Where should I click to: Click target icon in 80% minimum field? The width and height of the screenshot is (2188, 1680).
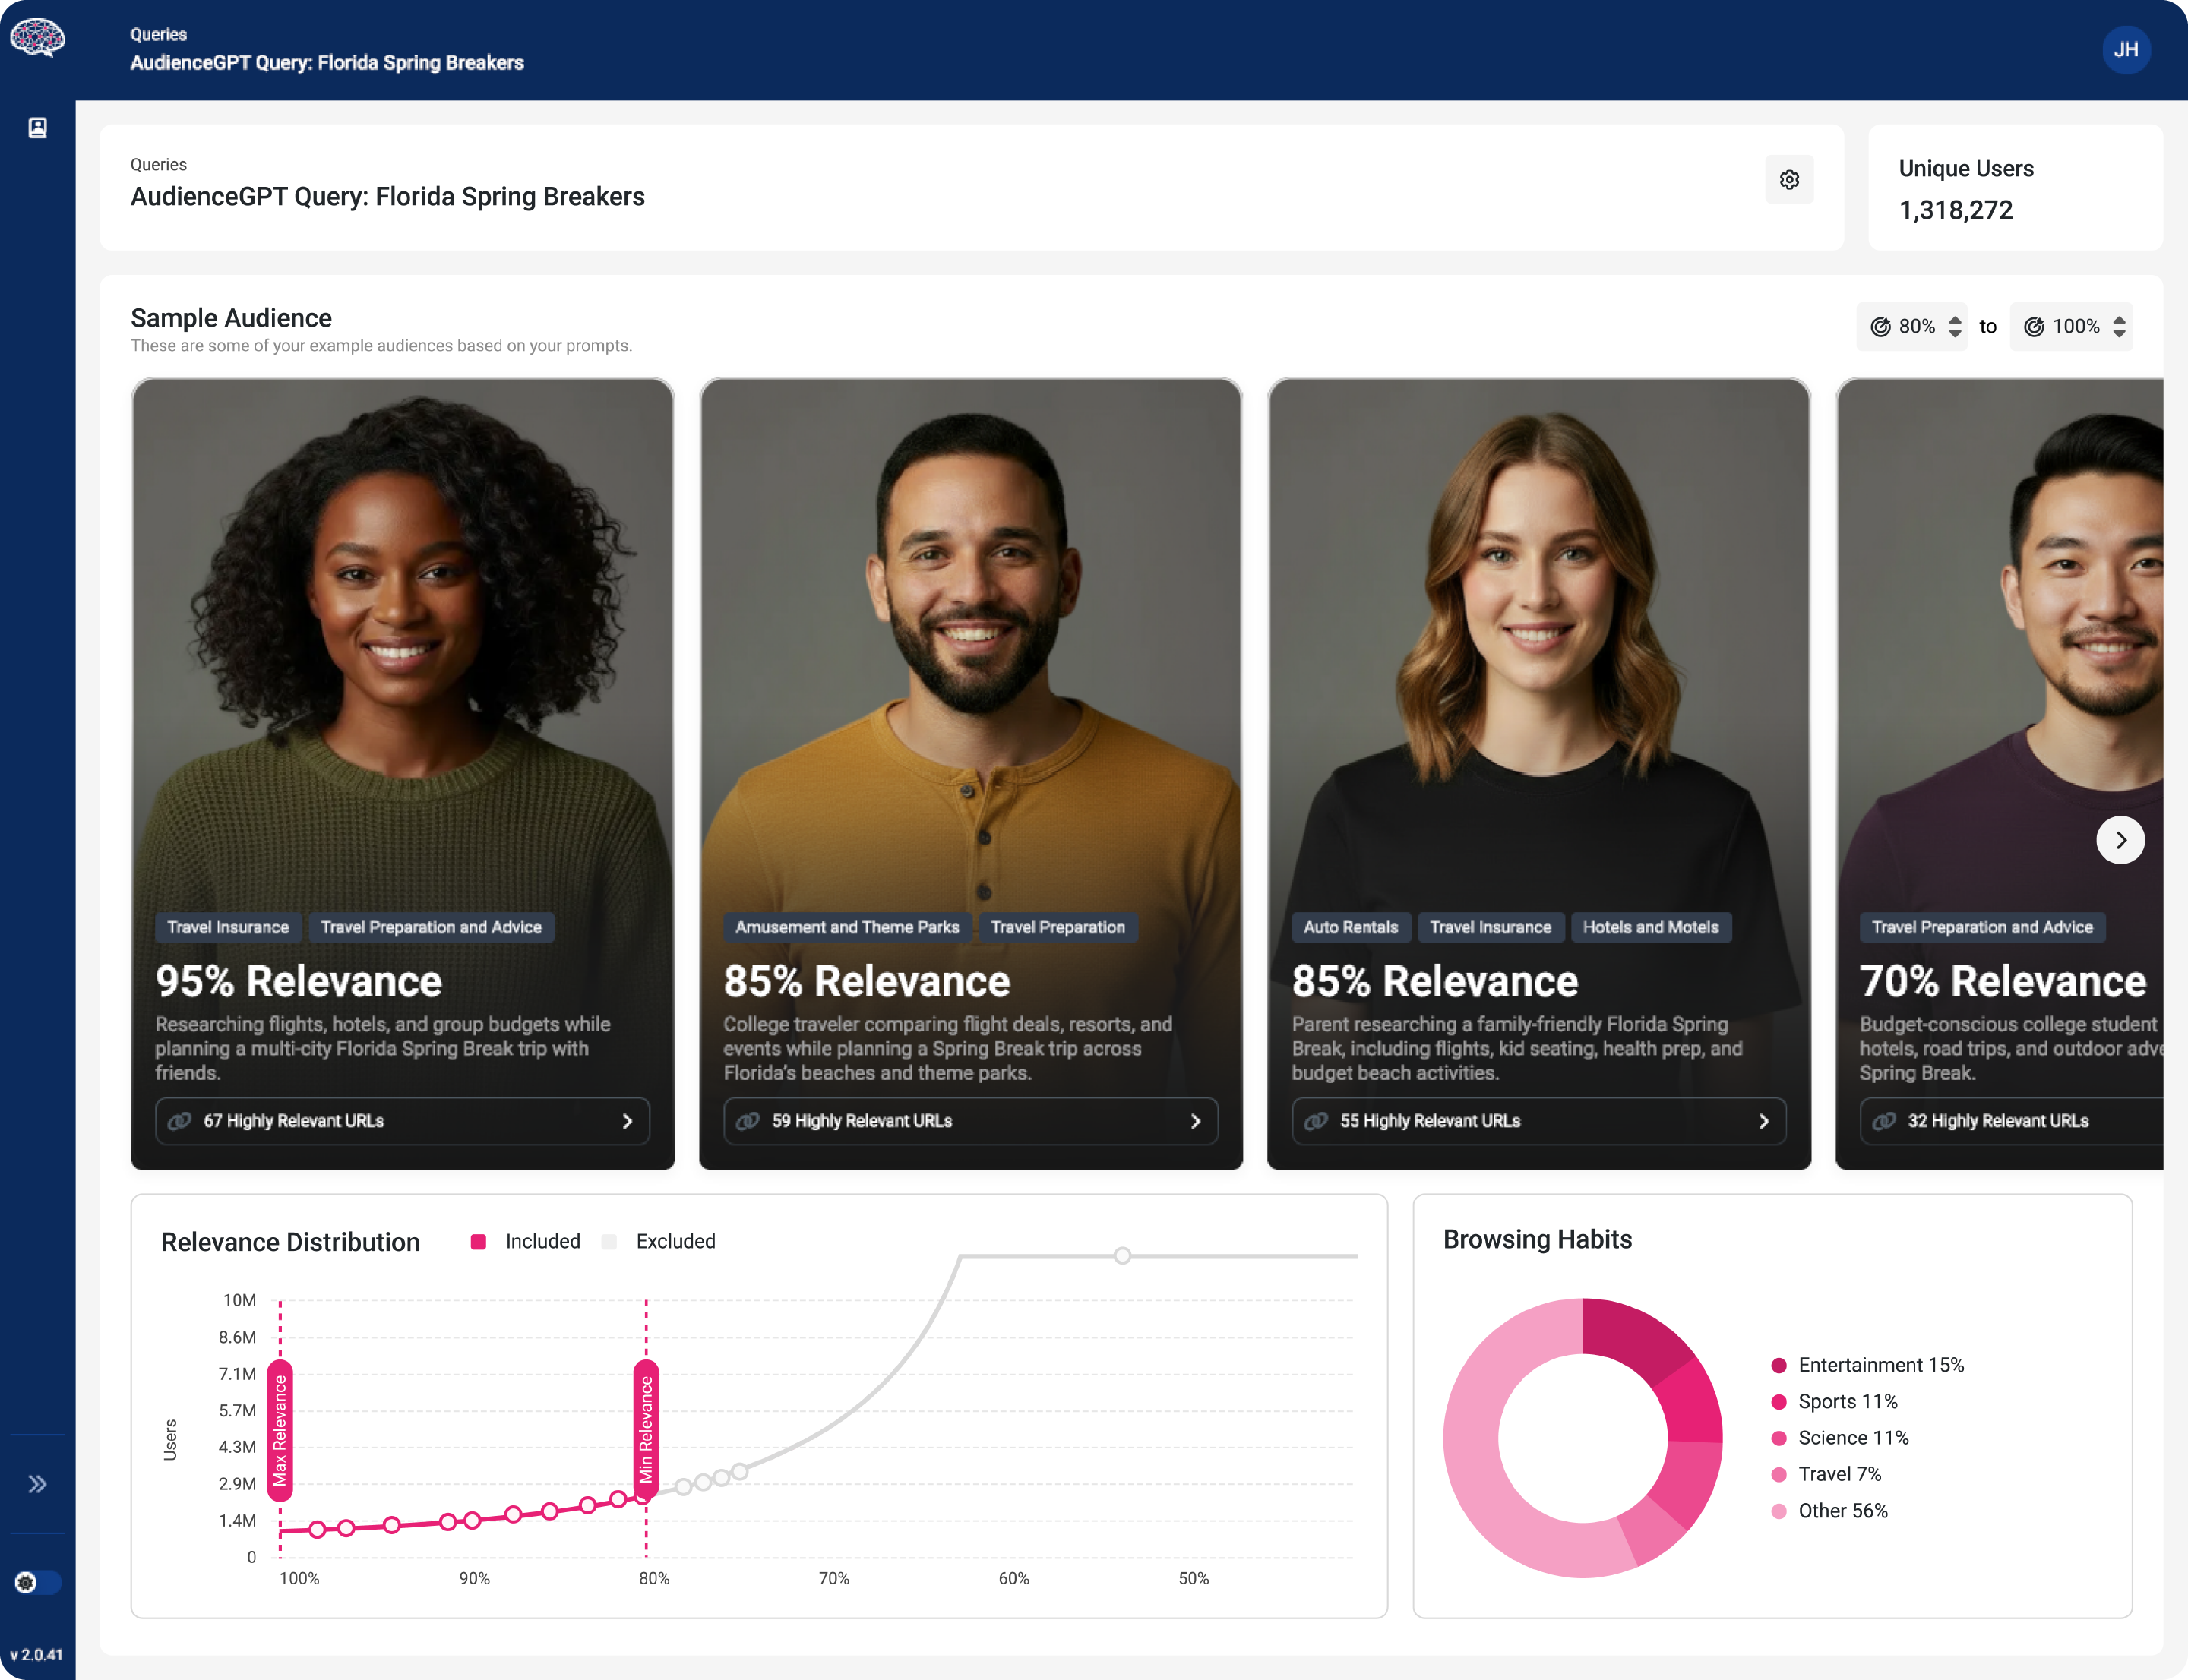coord(1880,327)
